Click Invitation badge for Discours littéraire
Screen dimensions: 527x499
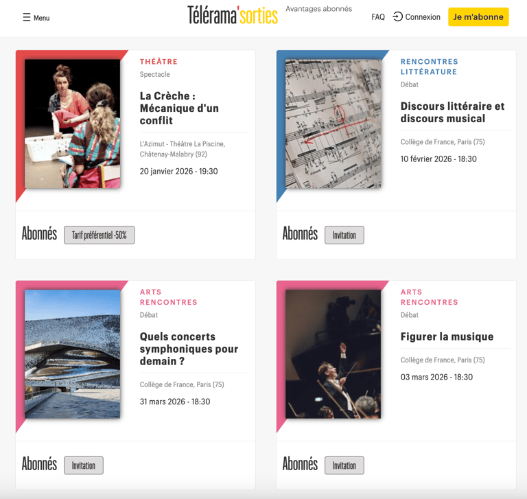point(344,235)
